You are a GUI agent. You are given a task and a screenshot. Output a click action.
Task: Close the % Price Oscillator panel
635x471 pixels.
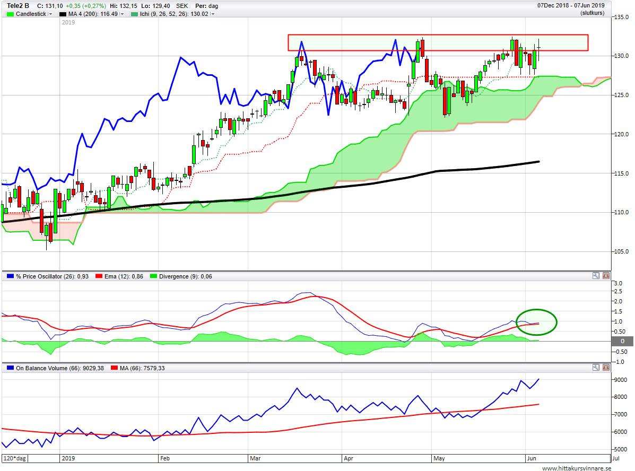pyautogui.click(x=606, y=276)
